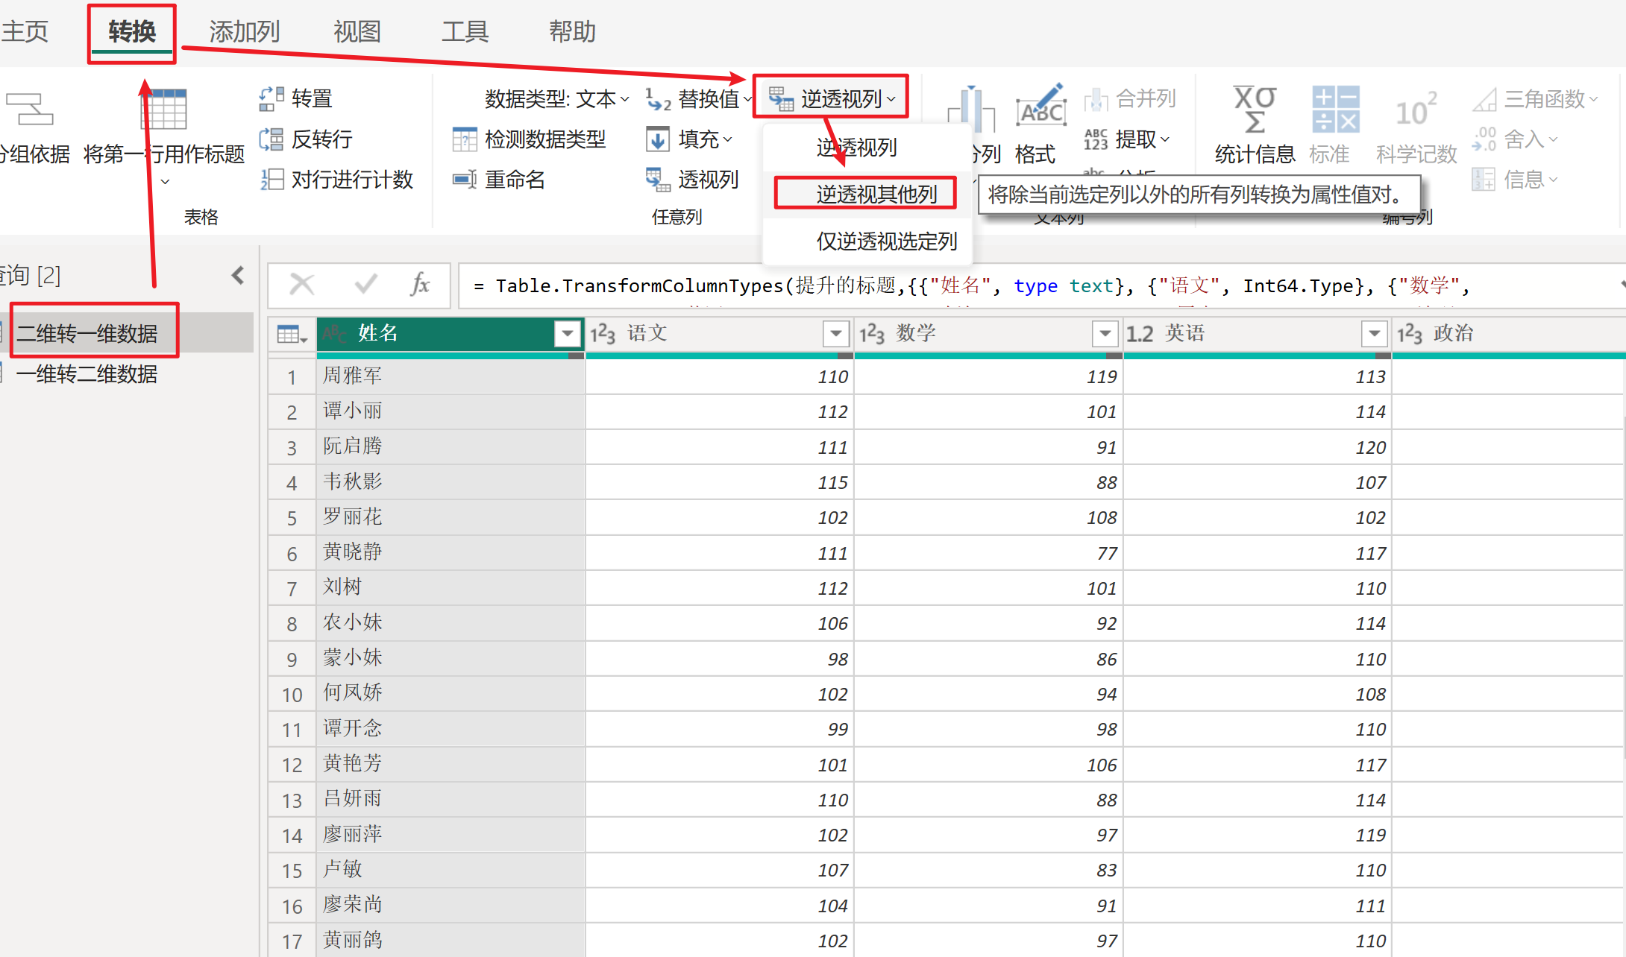Image resolution: width=1626 pixels, height=957 pixels.
Task: Collapse the queries pane with the arrow
Action: (x=238, y=276)
